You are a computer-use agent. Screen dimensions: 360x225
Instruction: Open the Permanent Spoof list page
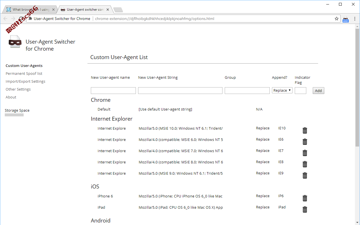tap(24, 73)
